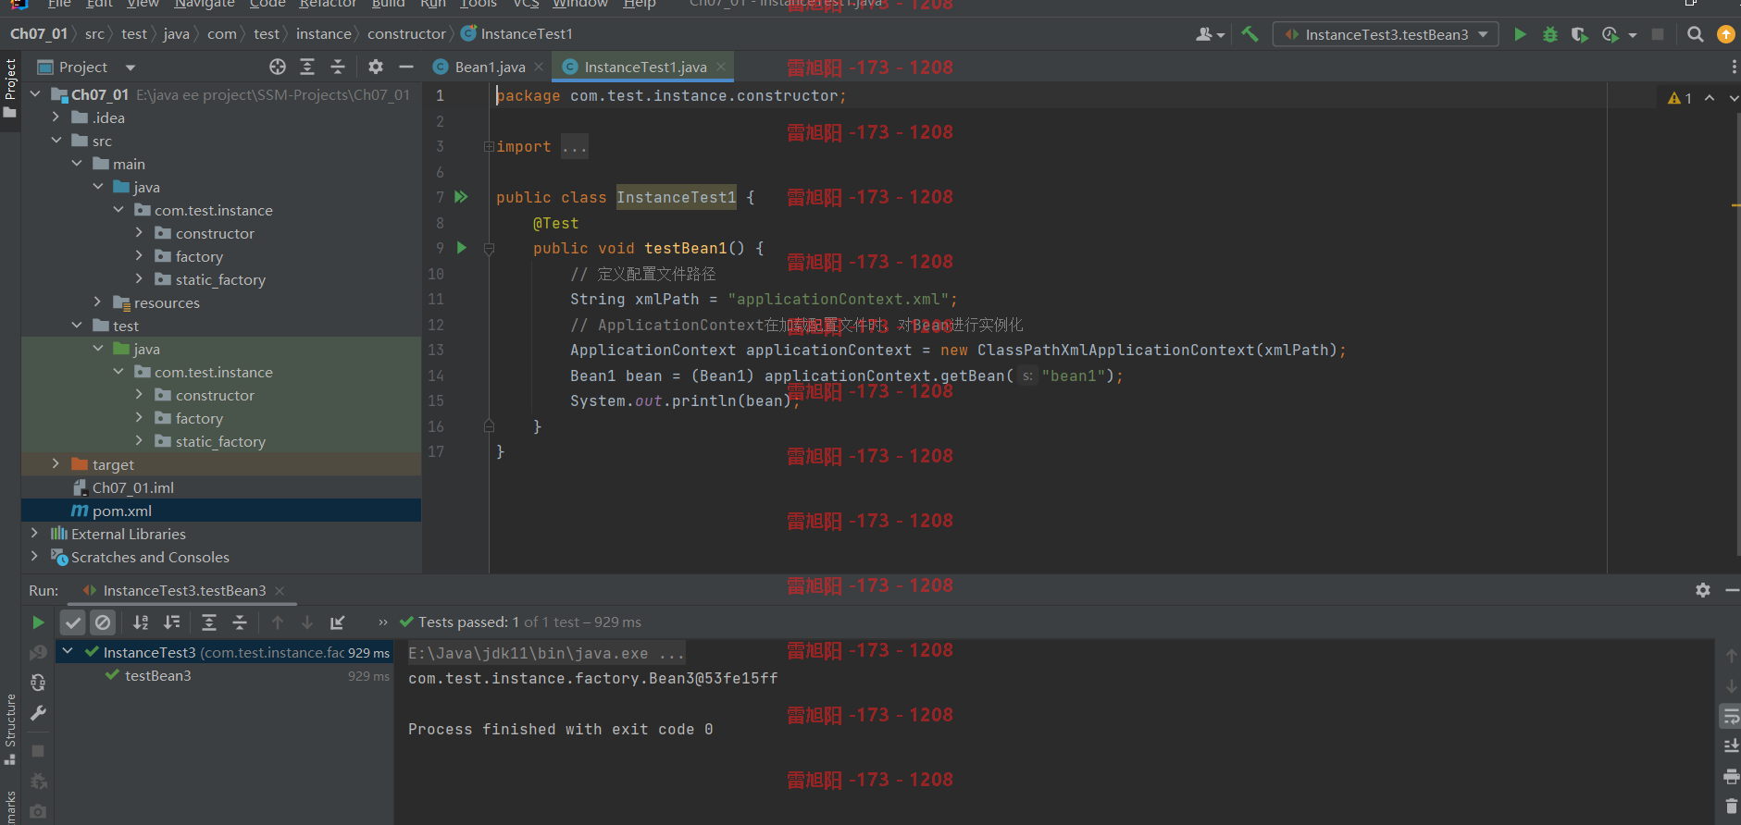Screen dimensions: 1741x825
Task: Click "applicationContext.xml" string in code
Action: (839, 299)
